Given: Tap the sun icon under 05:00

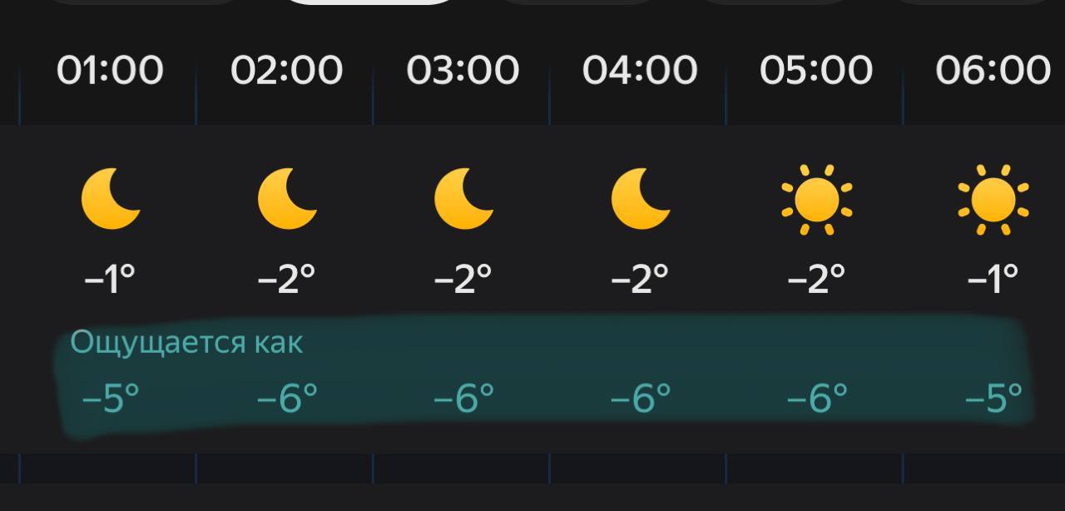Looking at the screenshot, I should pos(817,200).
